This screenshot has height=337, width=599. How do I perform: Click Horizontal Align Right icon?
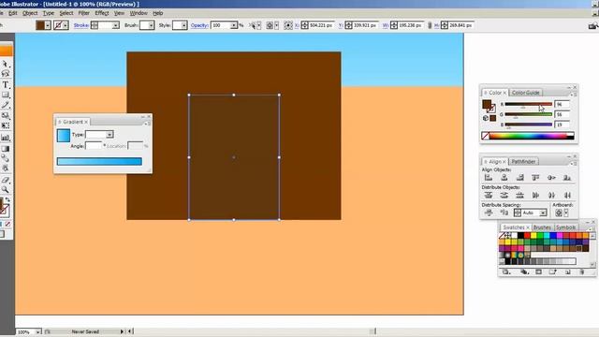tap(520, 177)
